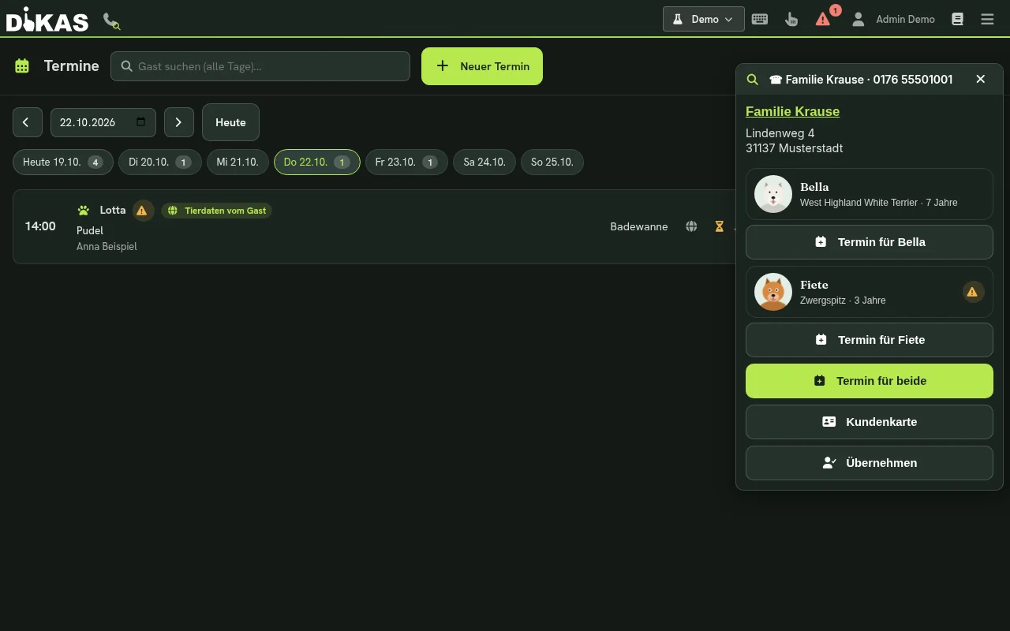Select the Sa 24.10. day tab
The width and height of the screenshot is (1010, 631).
click(x=484, y=162)
